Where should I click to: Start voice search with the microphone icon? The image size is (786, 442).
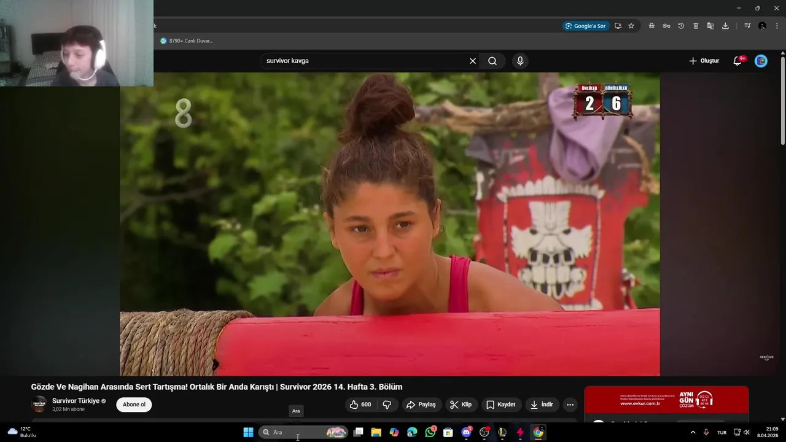click(x=520, y=61)
